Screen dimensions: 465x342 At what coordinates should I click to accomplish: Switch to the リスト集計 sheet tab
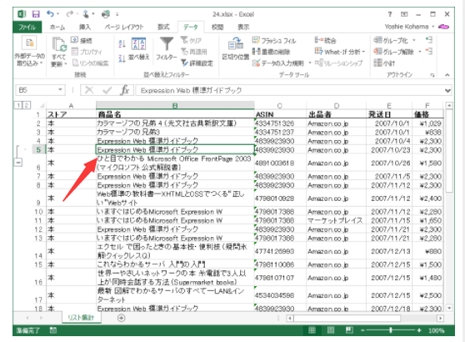point(81,318)
